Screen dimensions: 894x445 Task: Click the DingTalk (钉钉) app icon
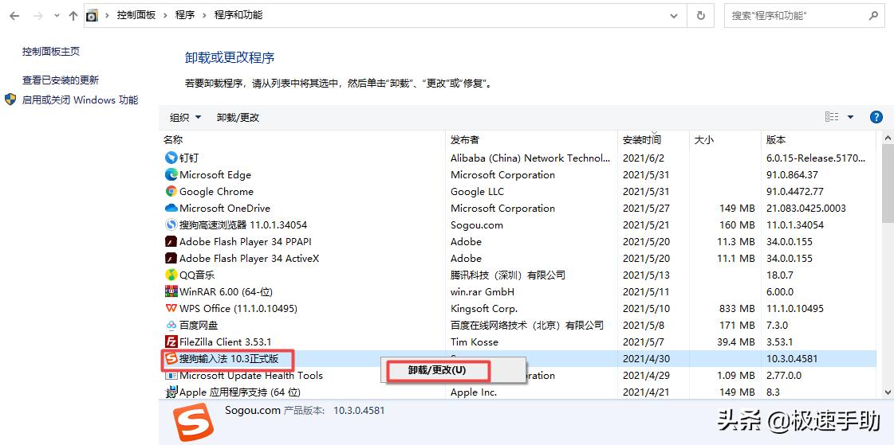pyautogui.click(x=171, y=158)
